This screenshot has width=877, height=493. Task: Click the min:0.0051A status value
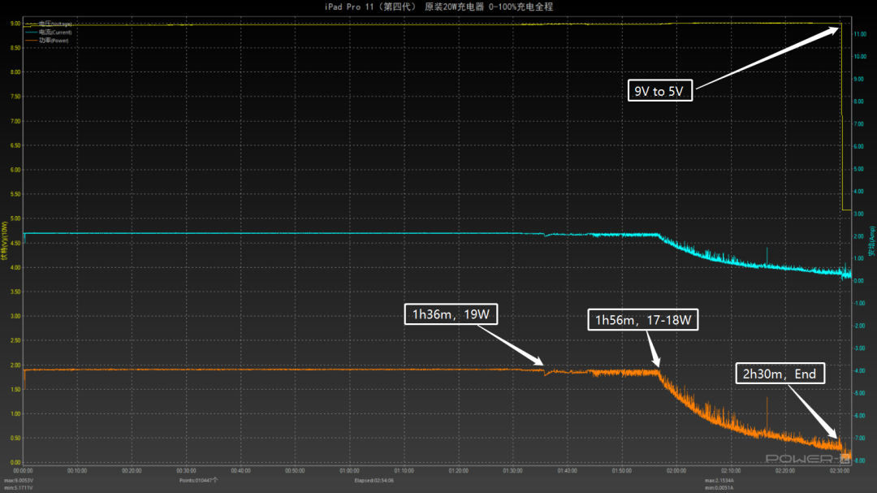click(x=719, y=488)
